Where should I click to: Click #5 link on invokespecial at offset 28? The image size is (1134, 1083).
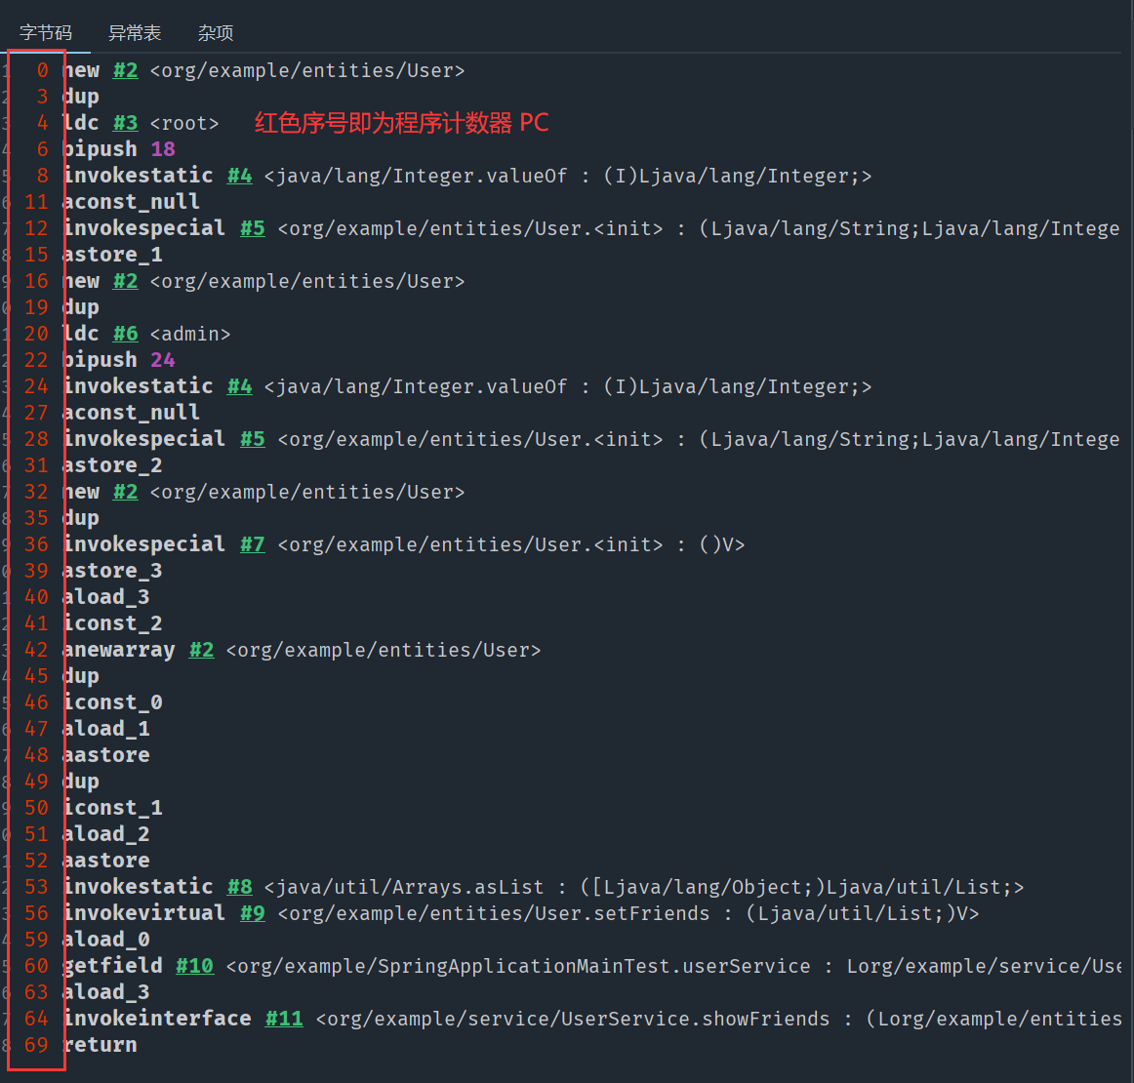pos(252,439)
